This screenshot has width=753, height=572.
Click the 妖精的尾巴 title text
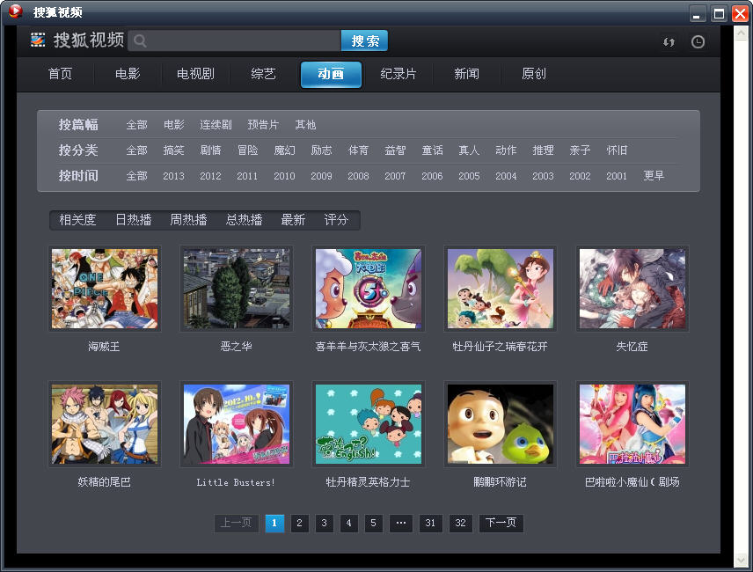click(x=104, y=481)
